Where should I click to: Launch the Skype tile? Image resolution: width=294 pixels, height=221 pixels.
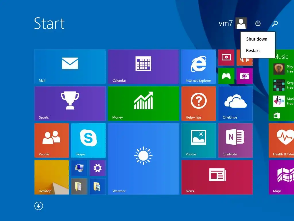click(x=88, y=140)
